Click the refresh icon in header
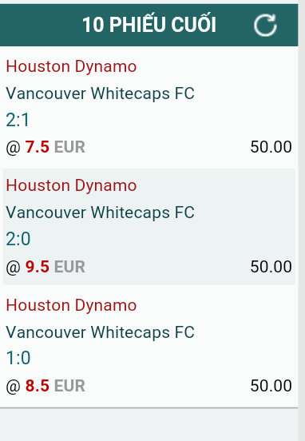The width and height of the screenshot is (305, 441). [265, 25]
